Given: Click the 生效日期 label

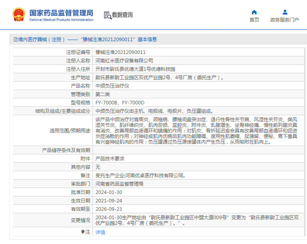Looking at the screenshot, I should click(80, 201).
